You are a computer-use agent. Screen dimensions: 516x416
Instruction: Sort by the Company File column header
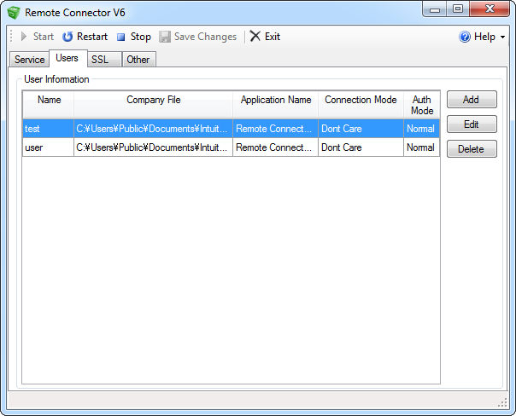[x=153, y=100]
